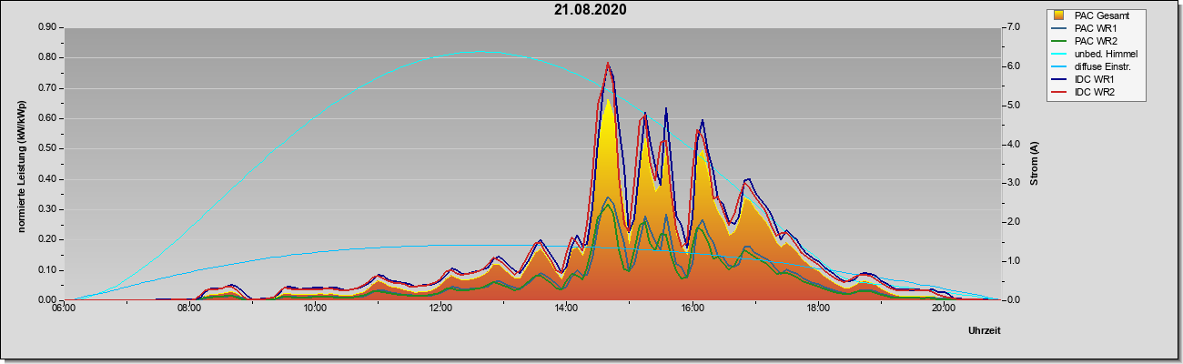Click the 7.0 value on right axis
1183x364 pixels.
(1014, 27)
